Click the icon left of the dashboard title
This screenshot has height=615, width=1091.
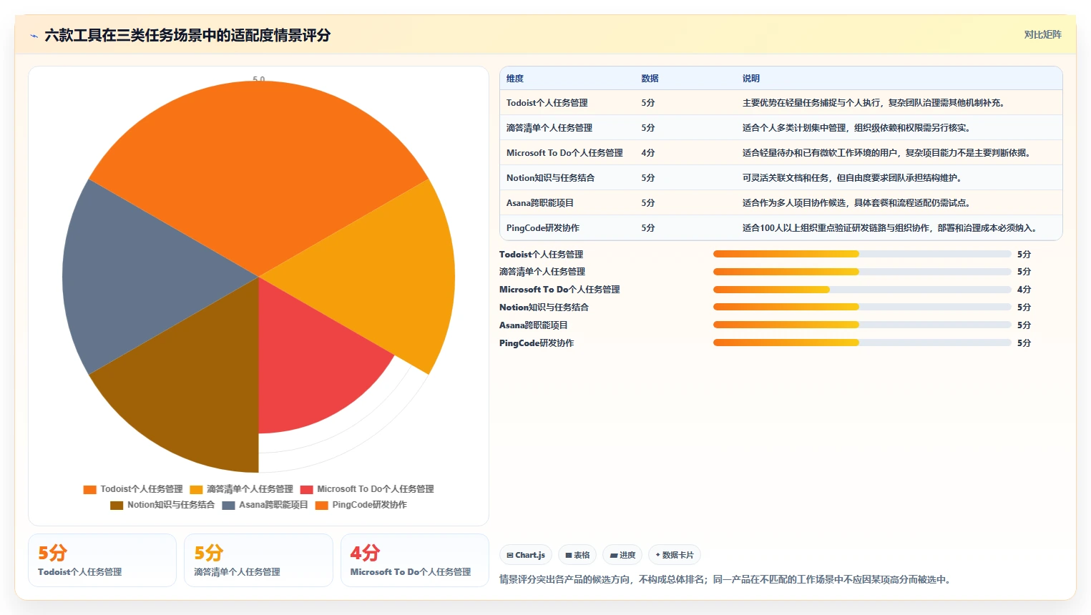coord(34,36)
